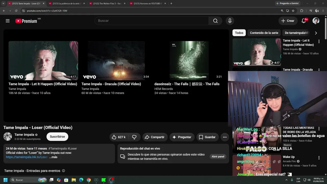Subscribe to Tame Impala channel
The width and height of the screenshot is (327, 184).
(x=57, y=137)
